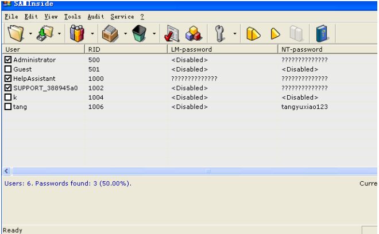Open the blue help book icon
The width and height of the screenshot is (379, 234).
click(x=322, y=33)
